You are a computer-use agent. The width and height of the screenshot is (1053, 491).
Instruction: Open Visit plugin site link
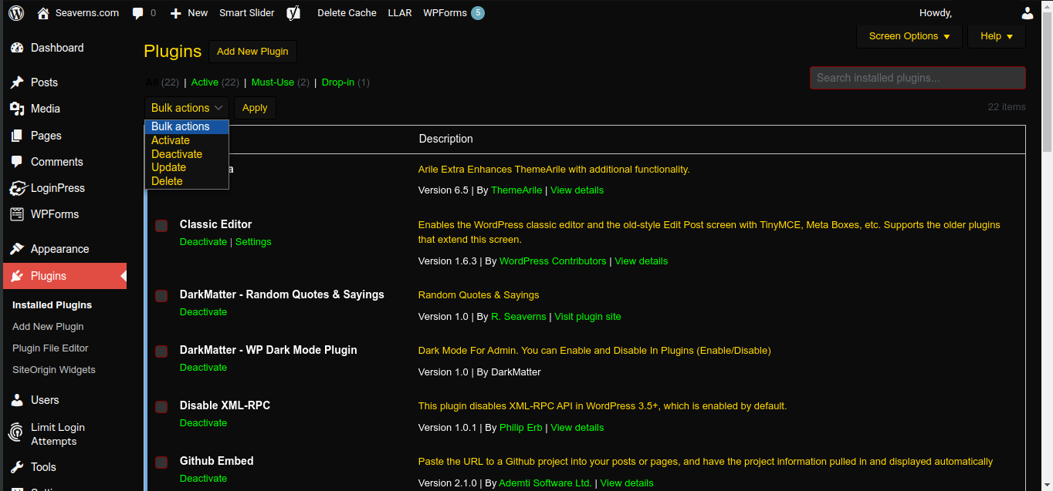(x=587, y=317)
